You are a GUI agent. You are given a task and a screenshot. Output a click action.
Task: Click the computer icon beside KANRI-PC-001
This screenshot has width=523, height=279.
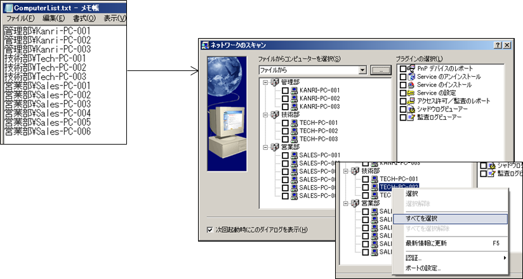point(294,90)
